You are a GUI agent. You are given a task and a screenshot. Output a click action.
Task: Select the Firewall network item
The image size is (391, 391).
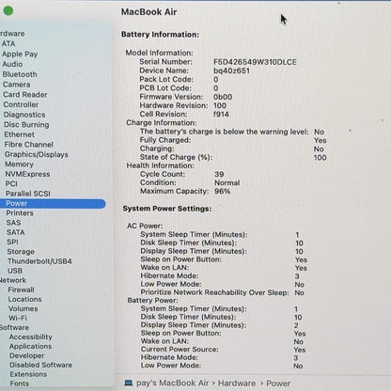(x=22, y=289)
